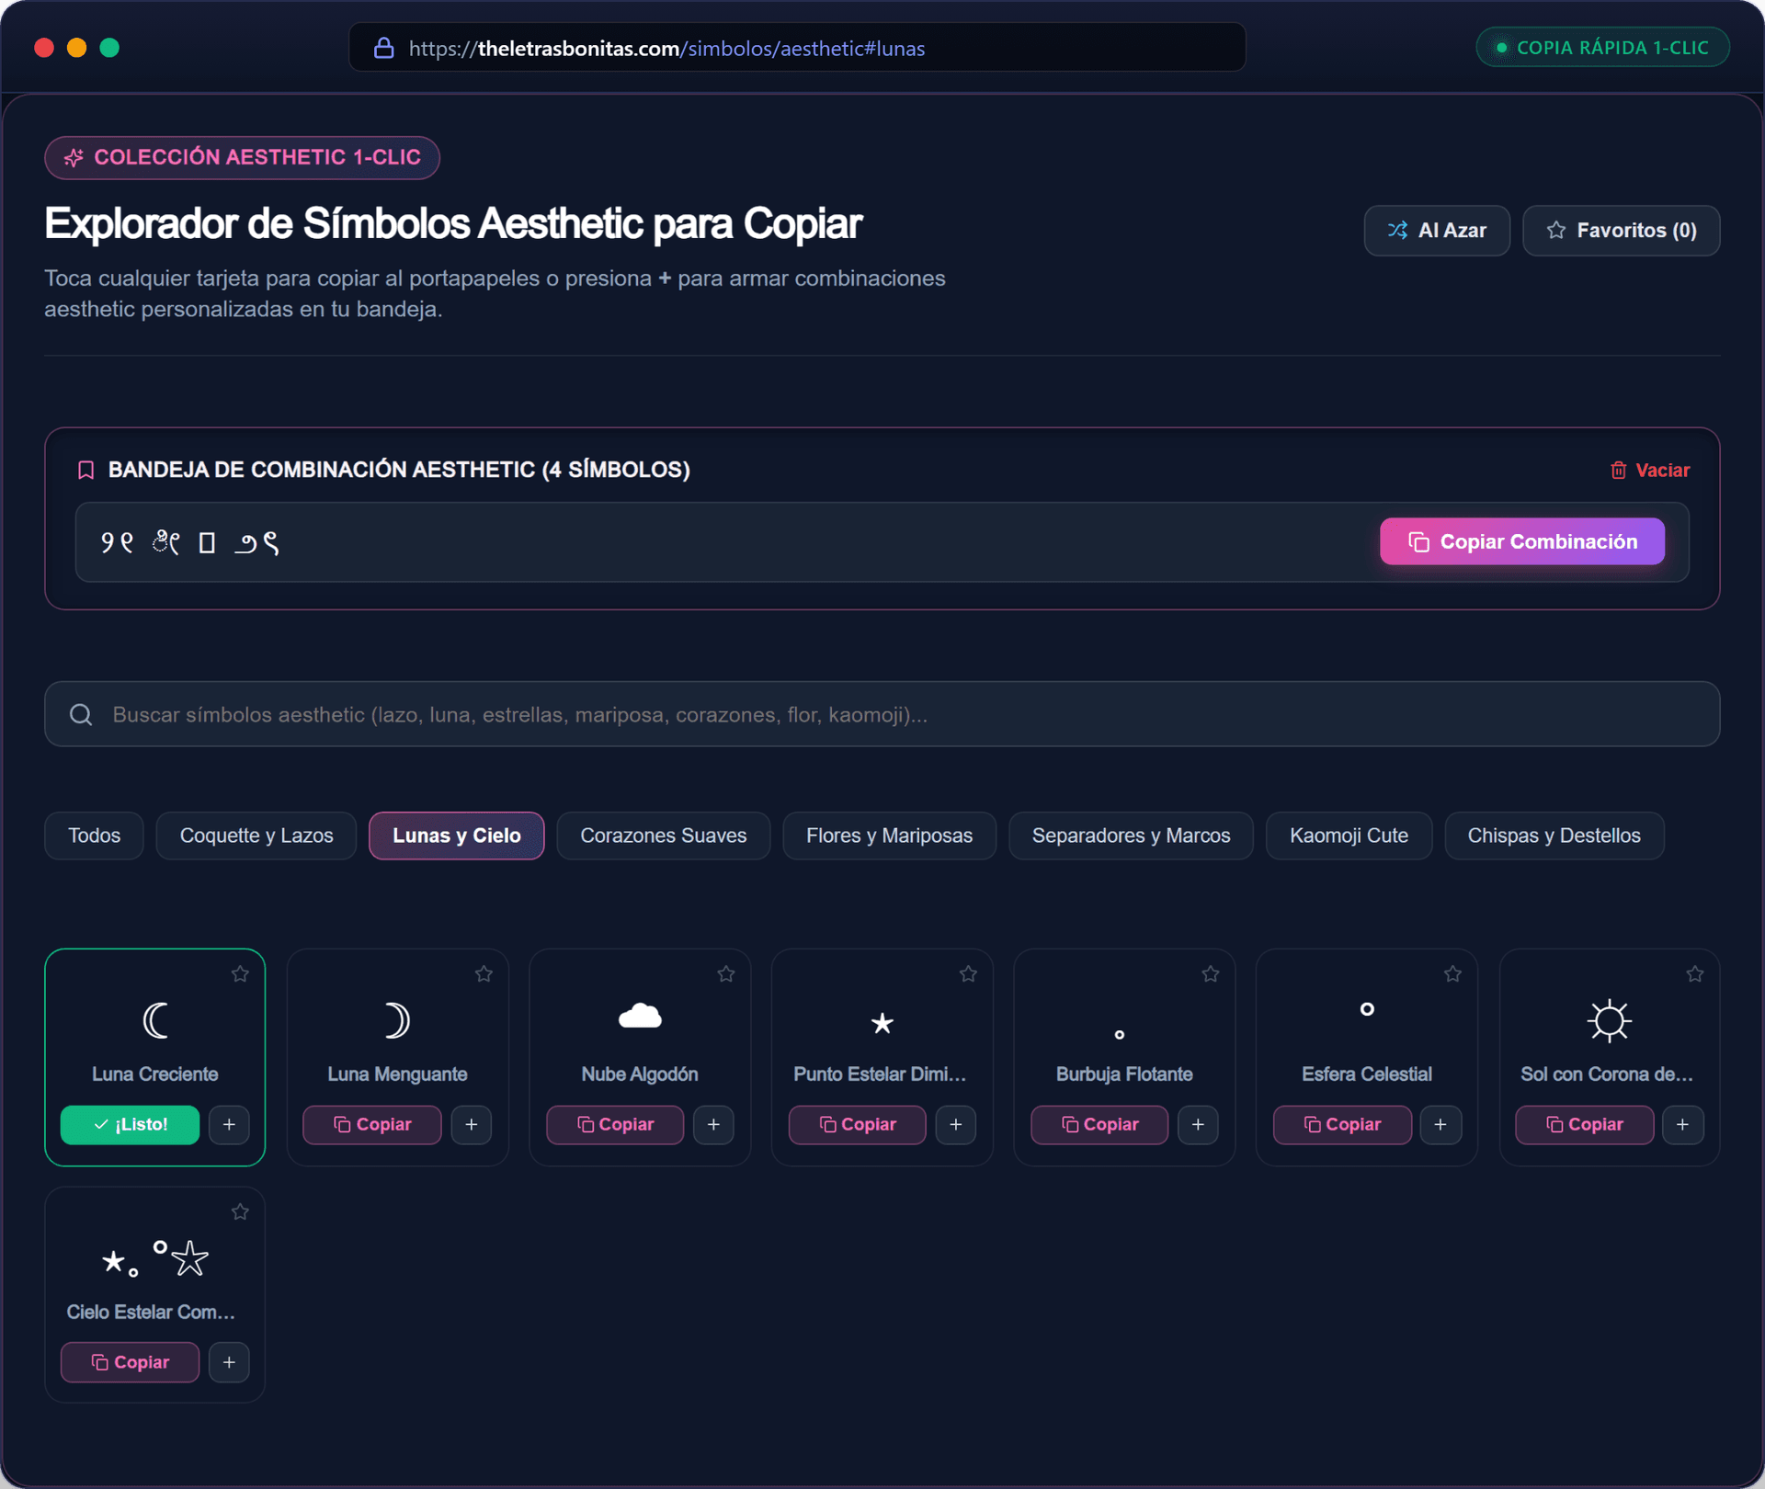Screen dimensions: 1765x1489
Task: Mark Burbuja Flotante as favorite
Action: point(1211,974)
